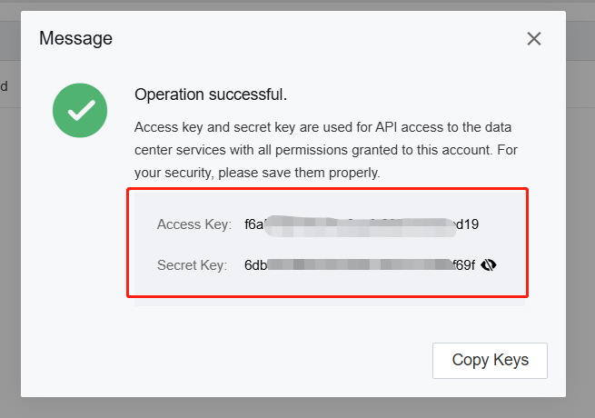Click the "Access Key:" label

pos(193,224)
